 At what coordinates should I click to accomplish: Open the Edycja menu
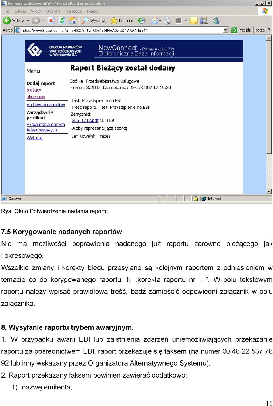(20, 11)
